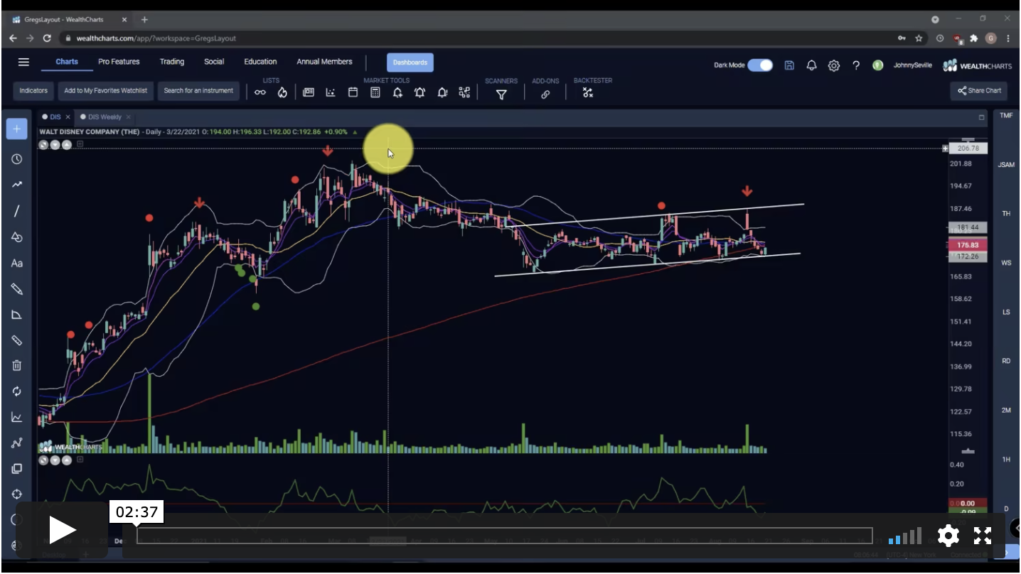
Task: Select the shapes drawing tool
Action: 16,237
